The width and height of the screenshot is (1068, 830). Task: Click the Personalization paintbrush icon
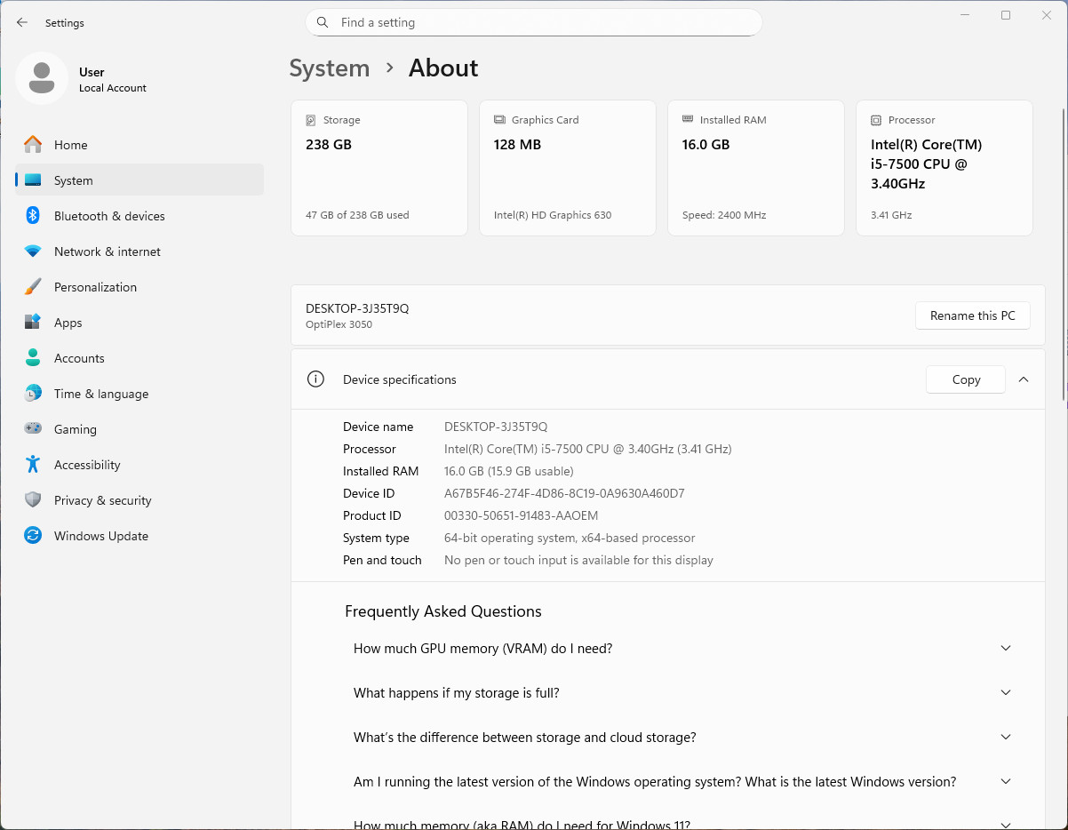point(33,287)
